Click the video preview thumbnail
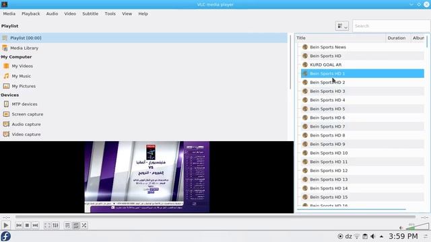Viewport: 431px width, 242px height. click(147, 177)
